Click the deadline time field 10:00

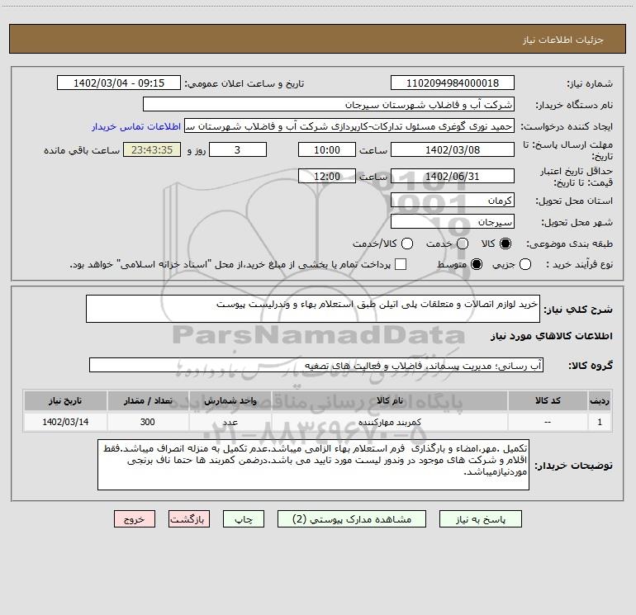point(327,149)
